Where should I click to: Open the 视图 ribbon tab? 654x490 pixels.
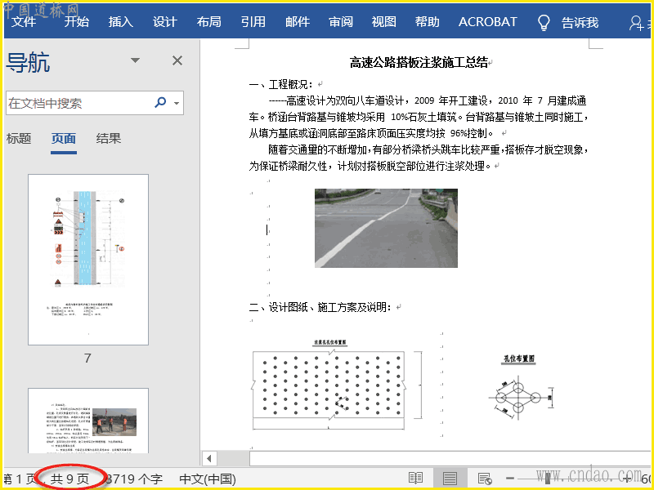pos(383,22)
